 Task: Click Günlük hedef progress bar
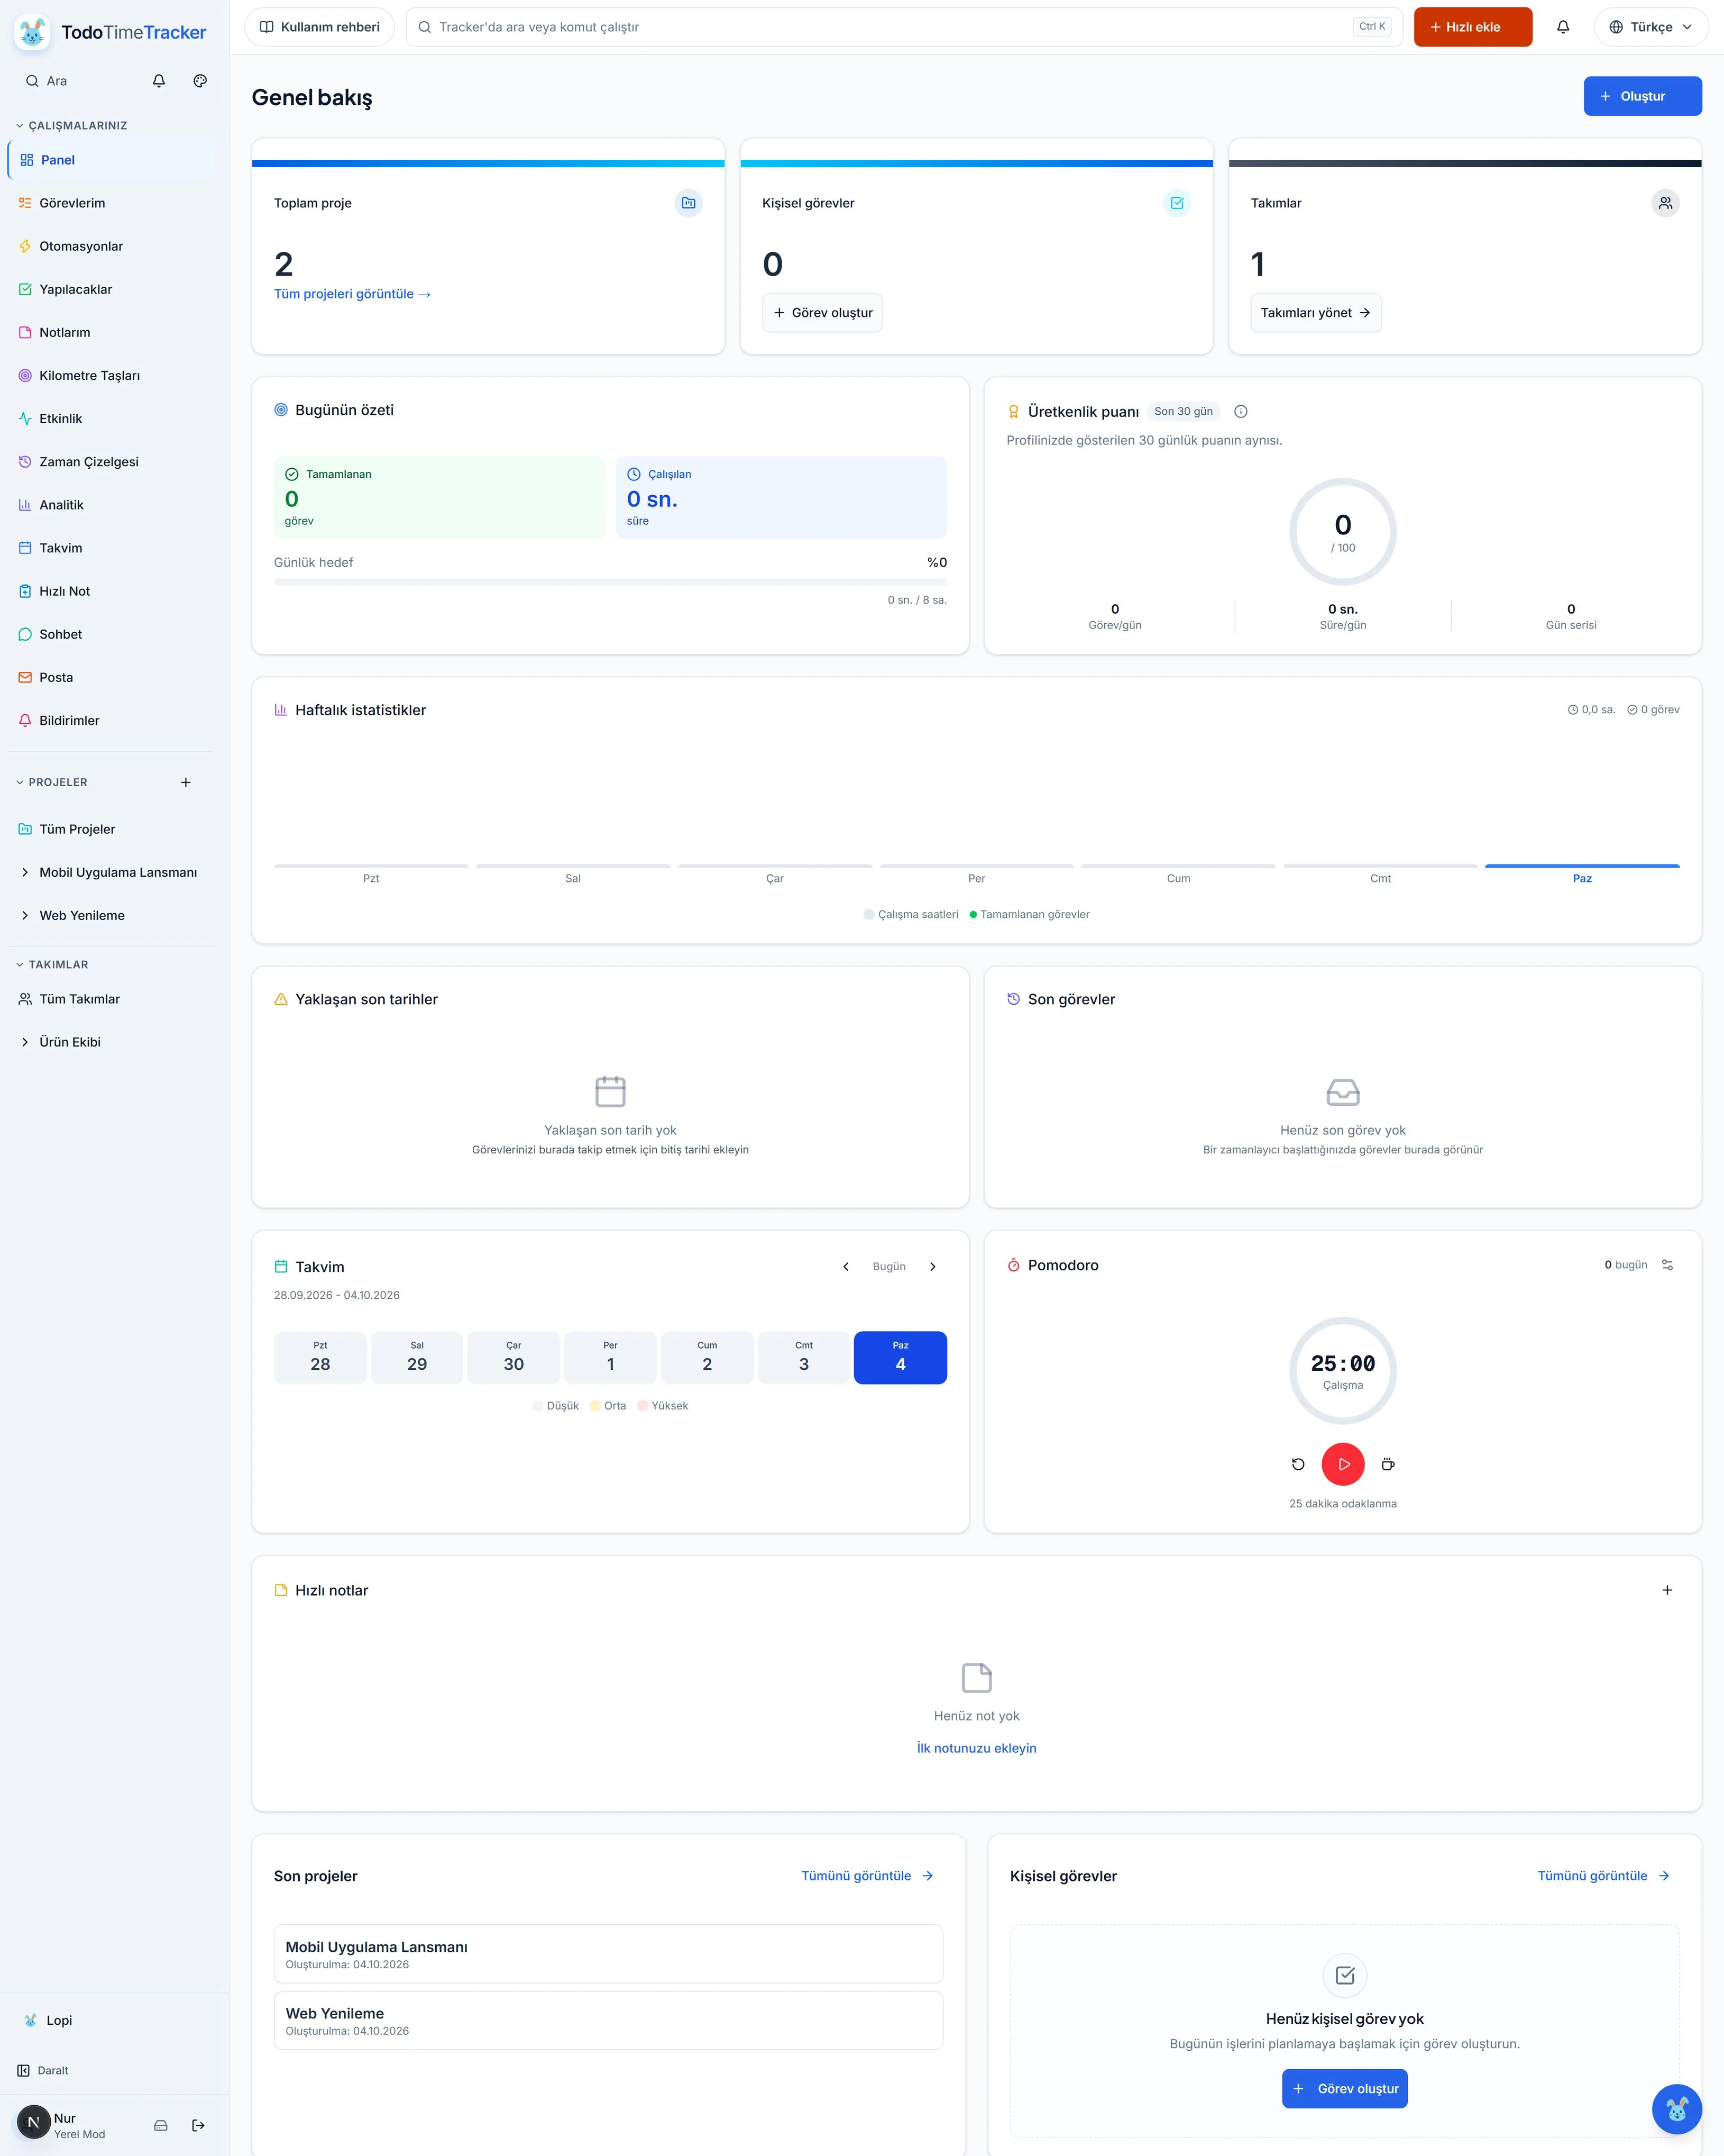click(610, 582)
